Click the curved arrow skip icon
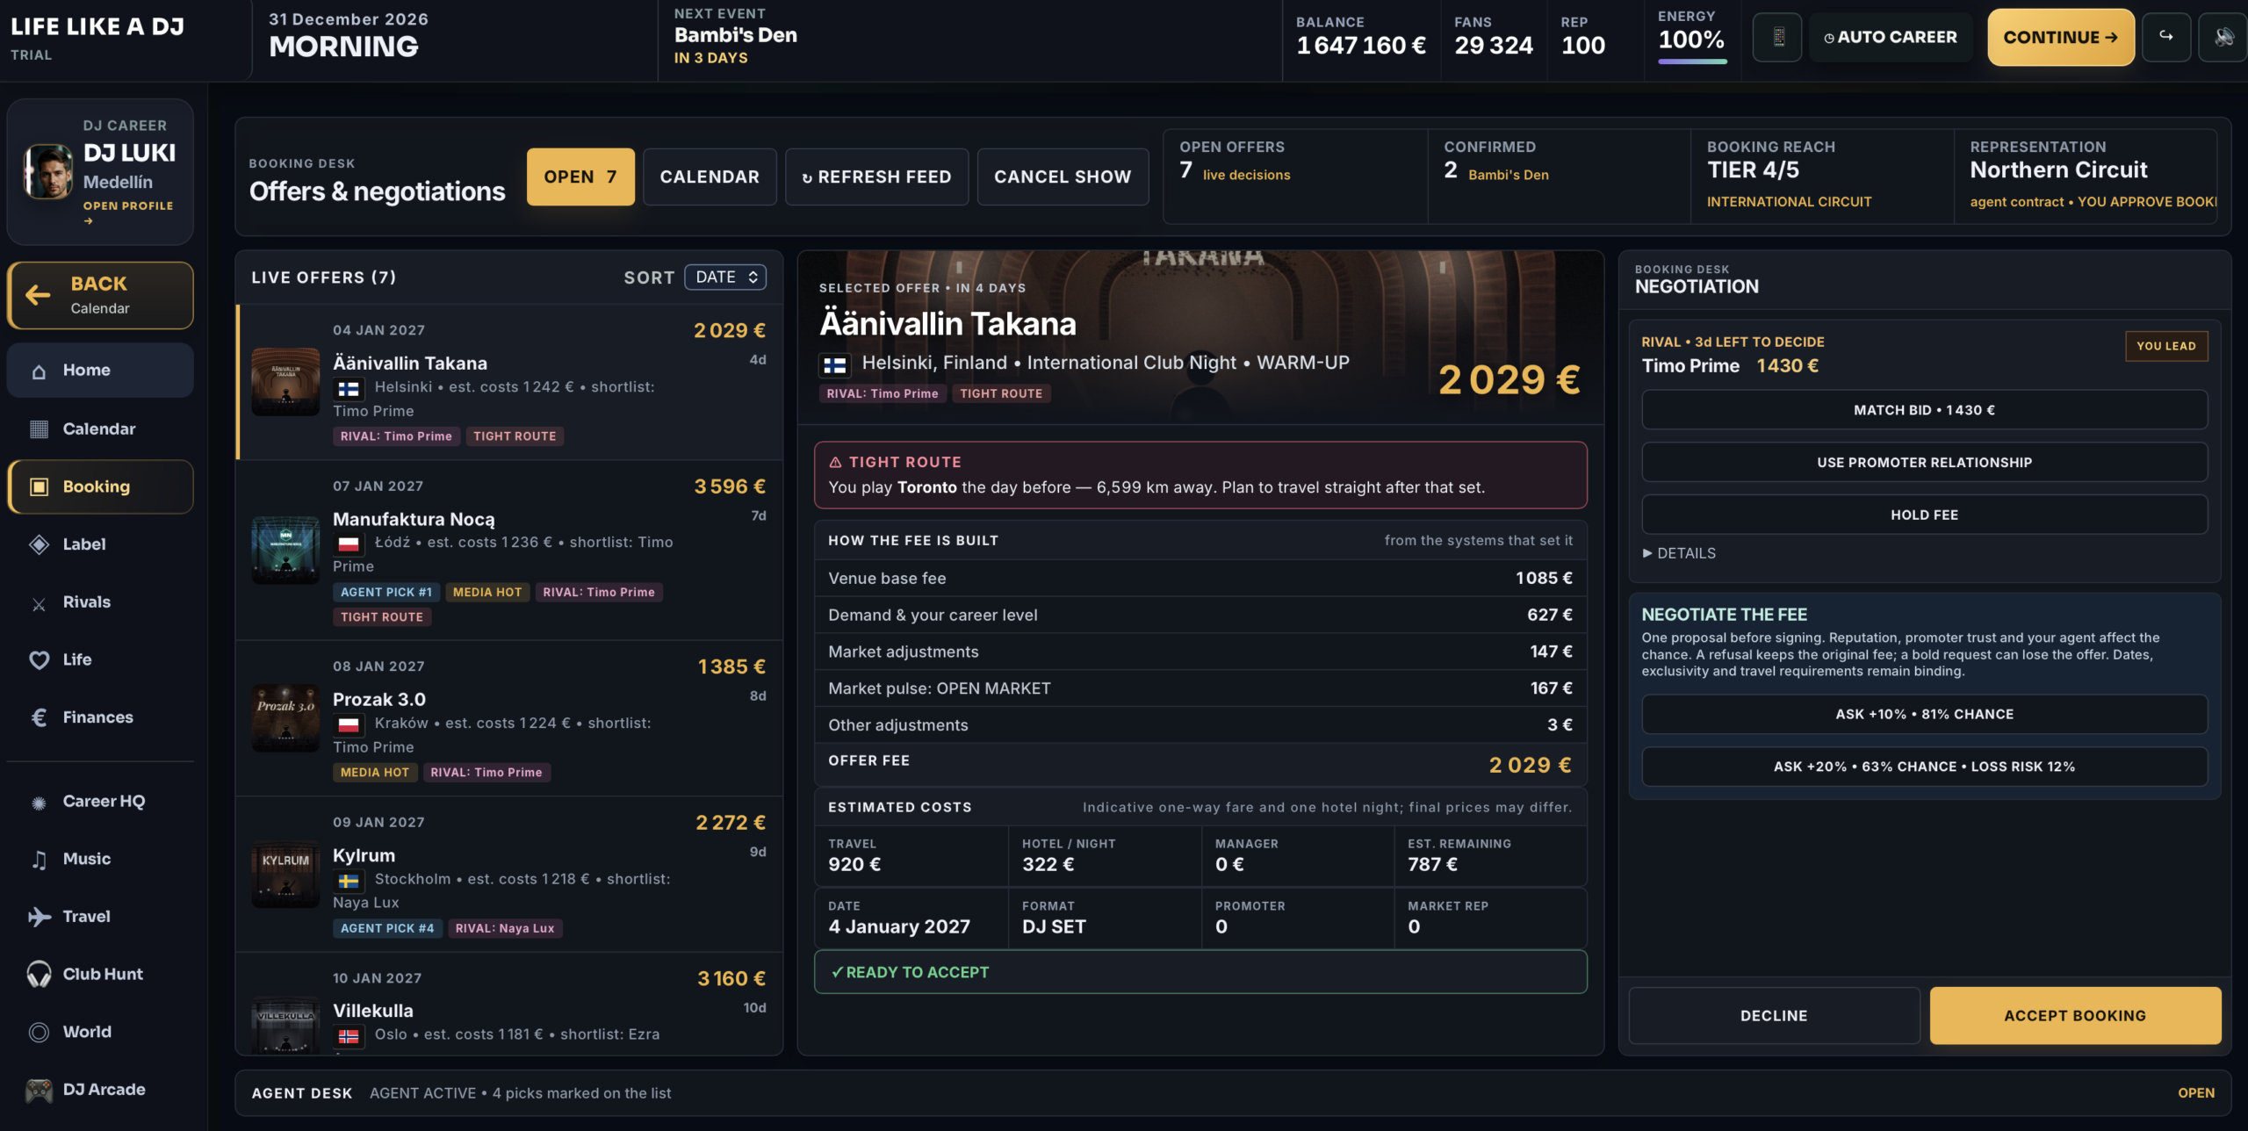This screenshot has height=1131, width=2248. 2166,37
